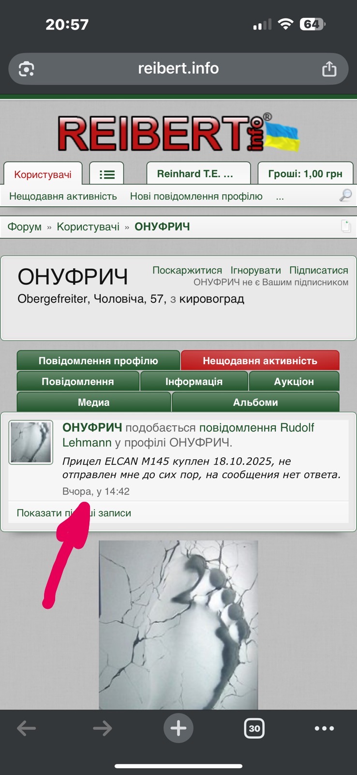Open the list menu icon tab

tap(107, 174)
